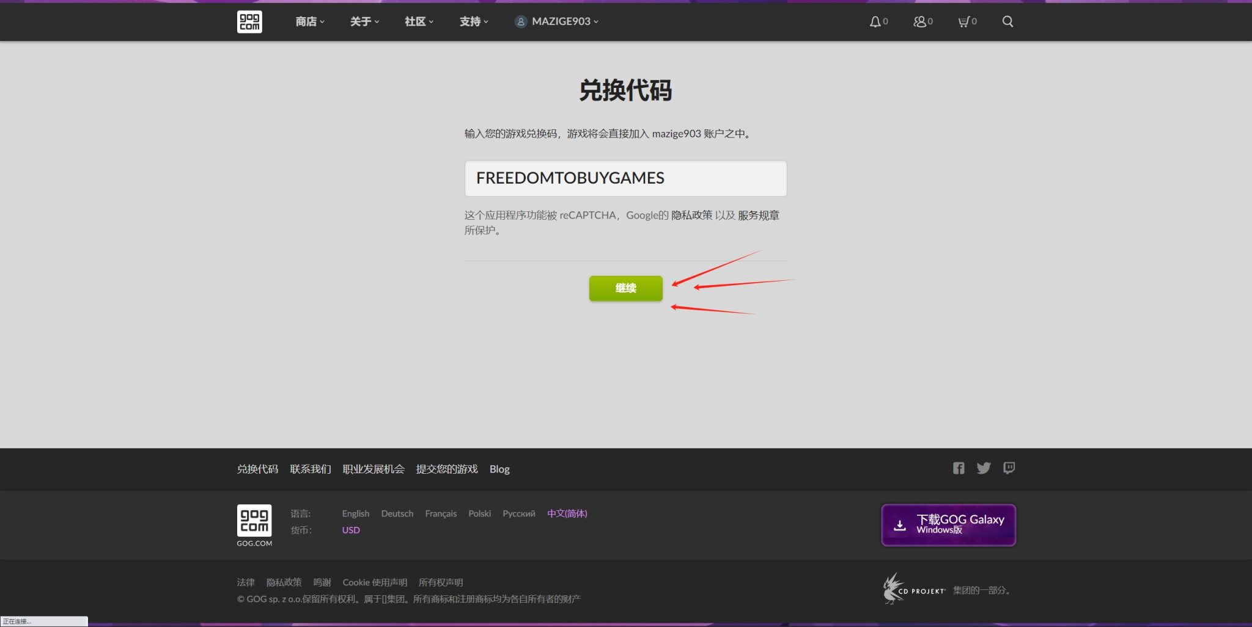The height and width of the screenshot is (627, 1252).
Task: Open the notifications bell icon
Action: pos(874,21)
